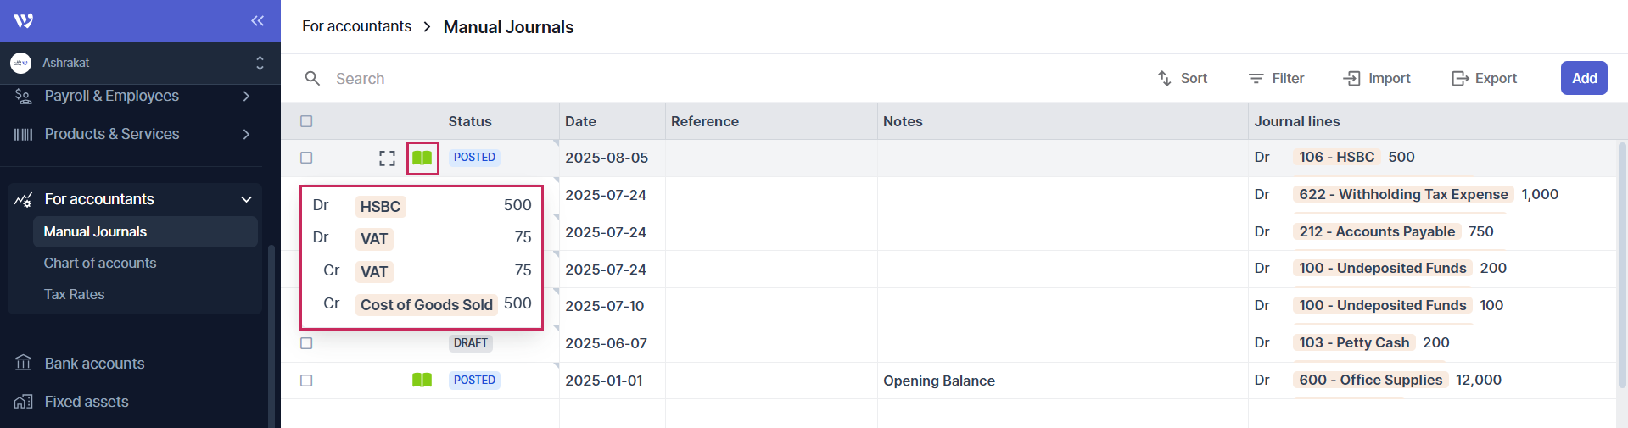
Task: Open Fixed assets from the sidebar
Action: [86, 402]
